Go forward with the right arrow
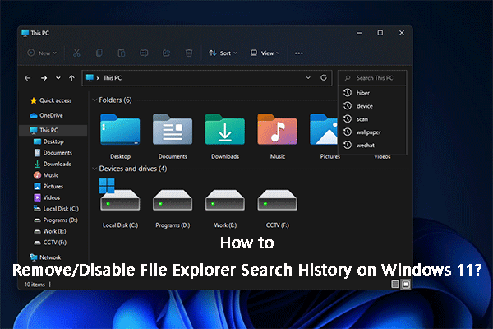493x329 pixels. coord(44,78)
